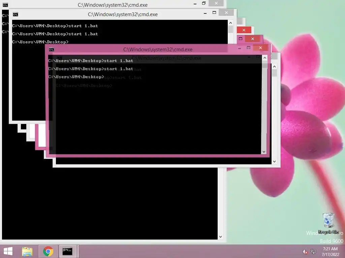This screenshot has height=258, width=345.
Task: Open the network status tray icon
Action: [x=313, y=252]
